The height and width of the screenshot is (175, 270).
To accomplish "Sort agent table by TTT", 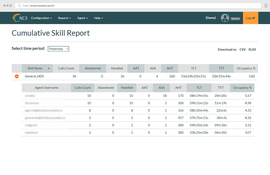I will coord(220,88).
